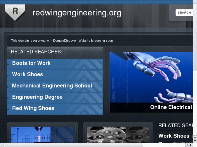Viewport: 197px width, 147px height.
Task: Click the vertical scrollbar up arrow
Action: [195, 2]
